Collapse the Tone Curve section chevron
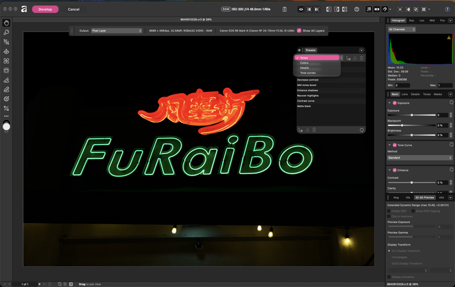 pyautogui.click(x=389, y=145)
